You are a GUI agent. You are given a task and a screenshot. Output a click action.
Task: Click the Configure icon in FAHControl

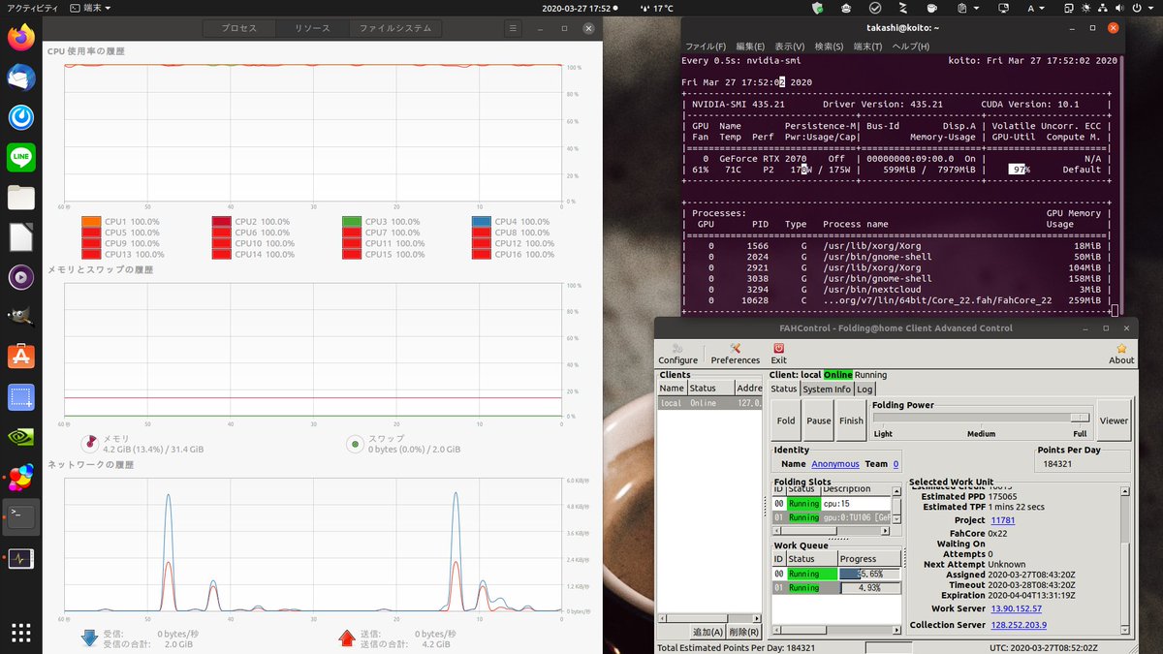pos(677,354)
